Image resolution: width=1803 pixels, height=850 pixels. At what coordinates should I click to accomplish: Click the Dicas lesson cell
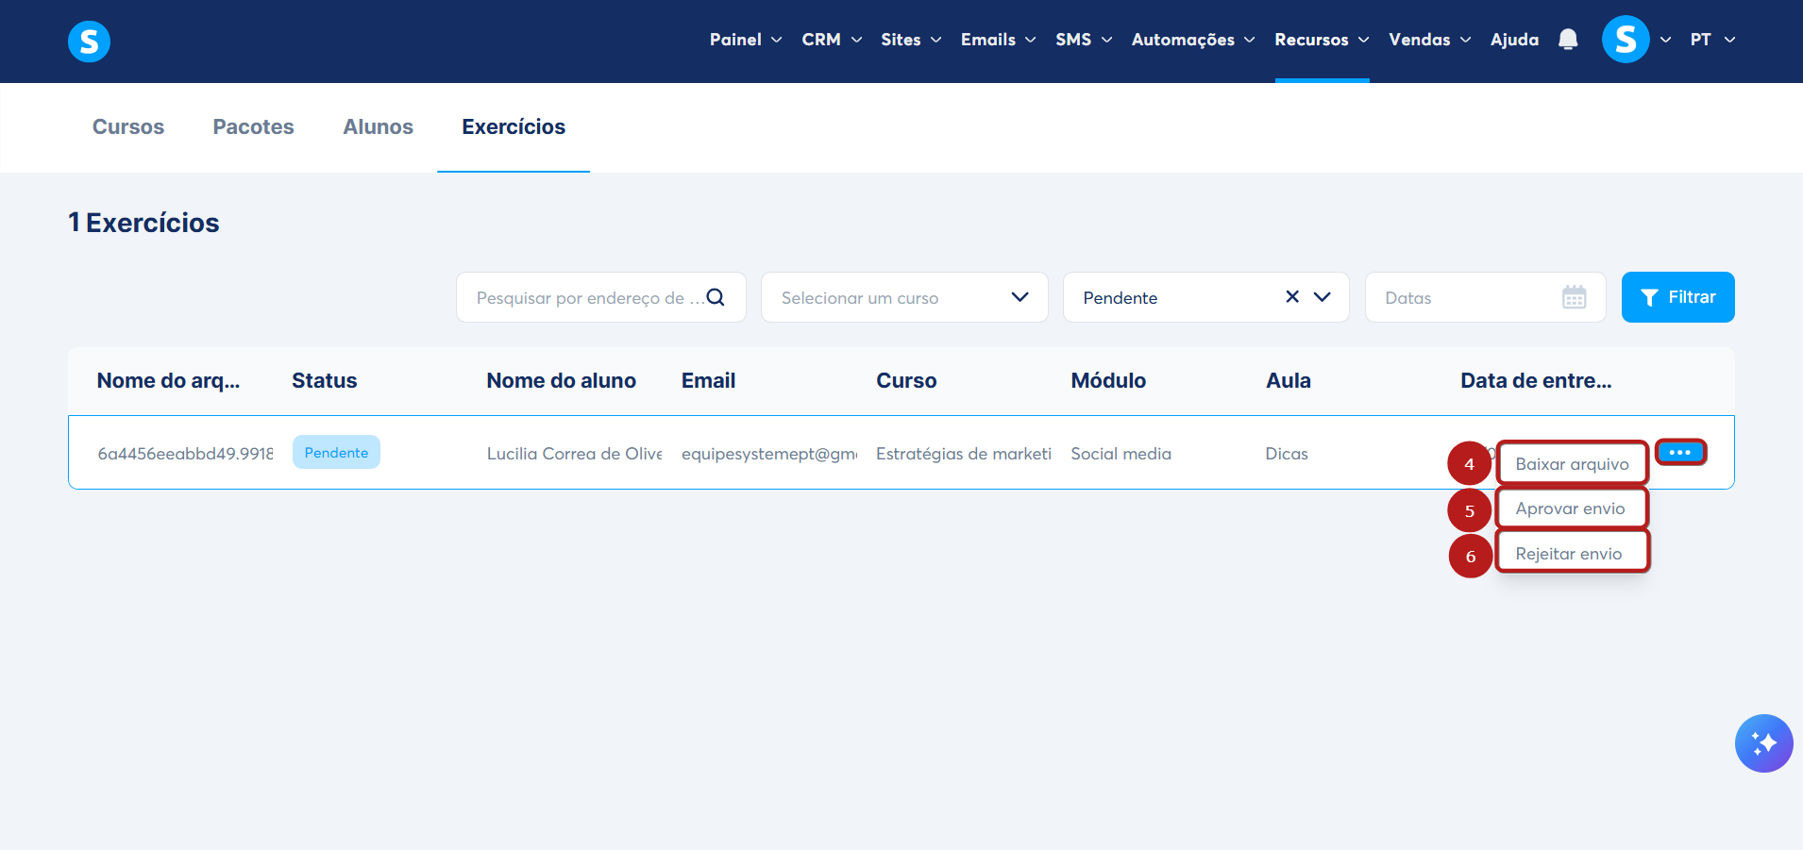(1287, 453)
